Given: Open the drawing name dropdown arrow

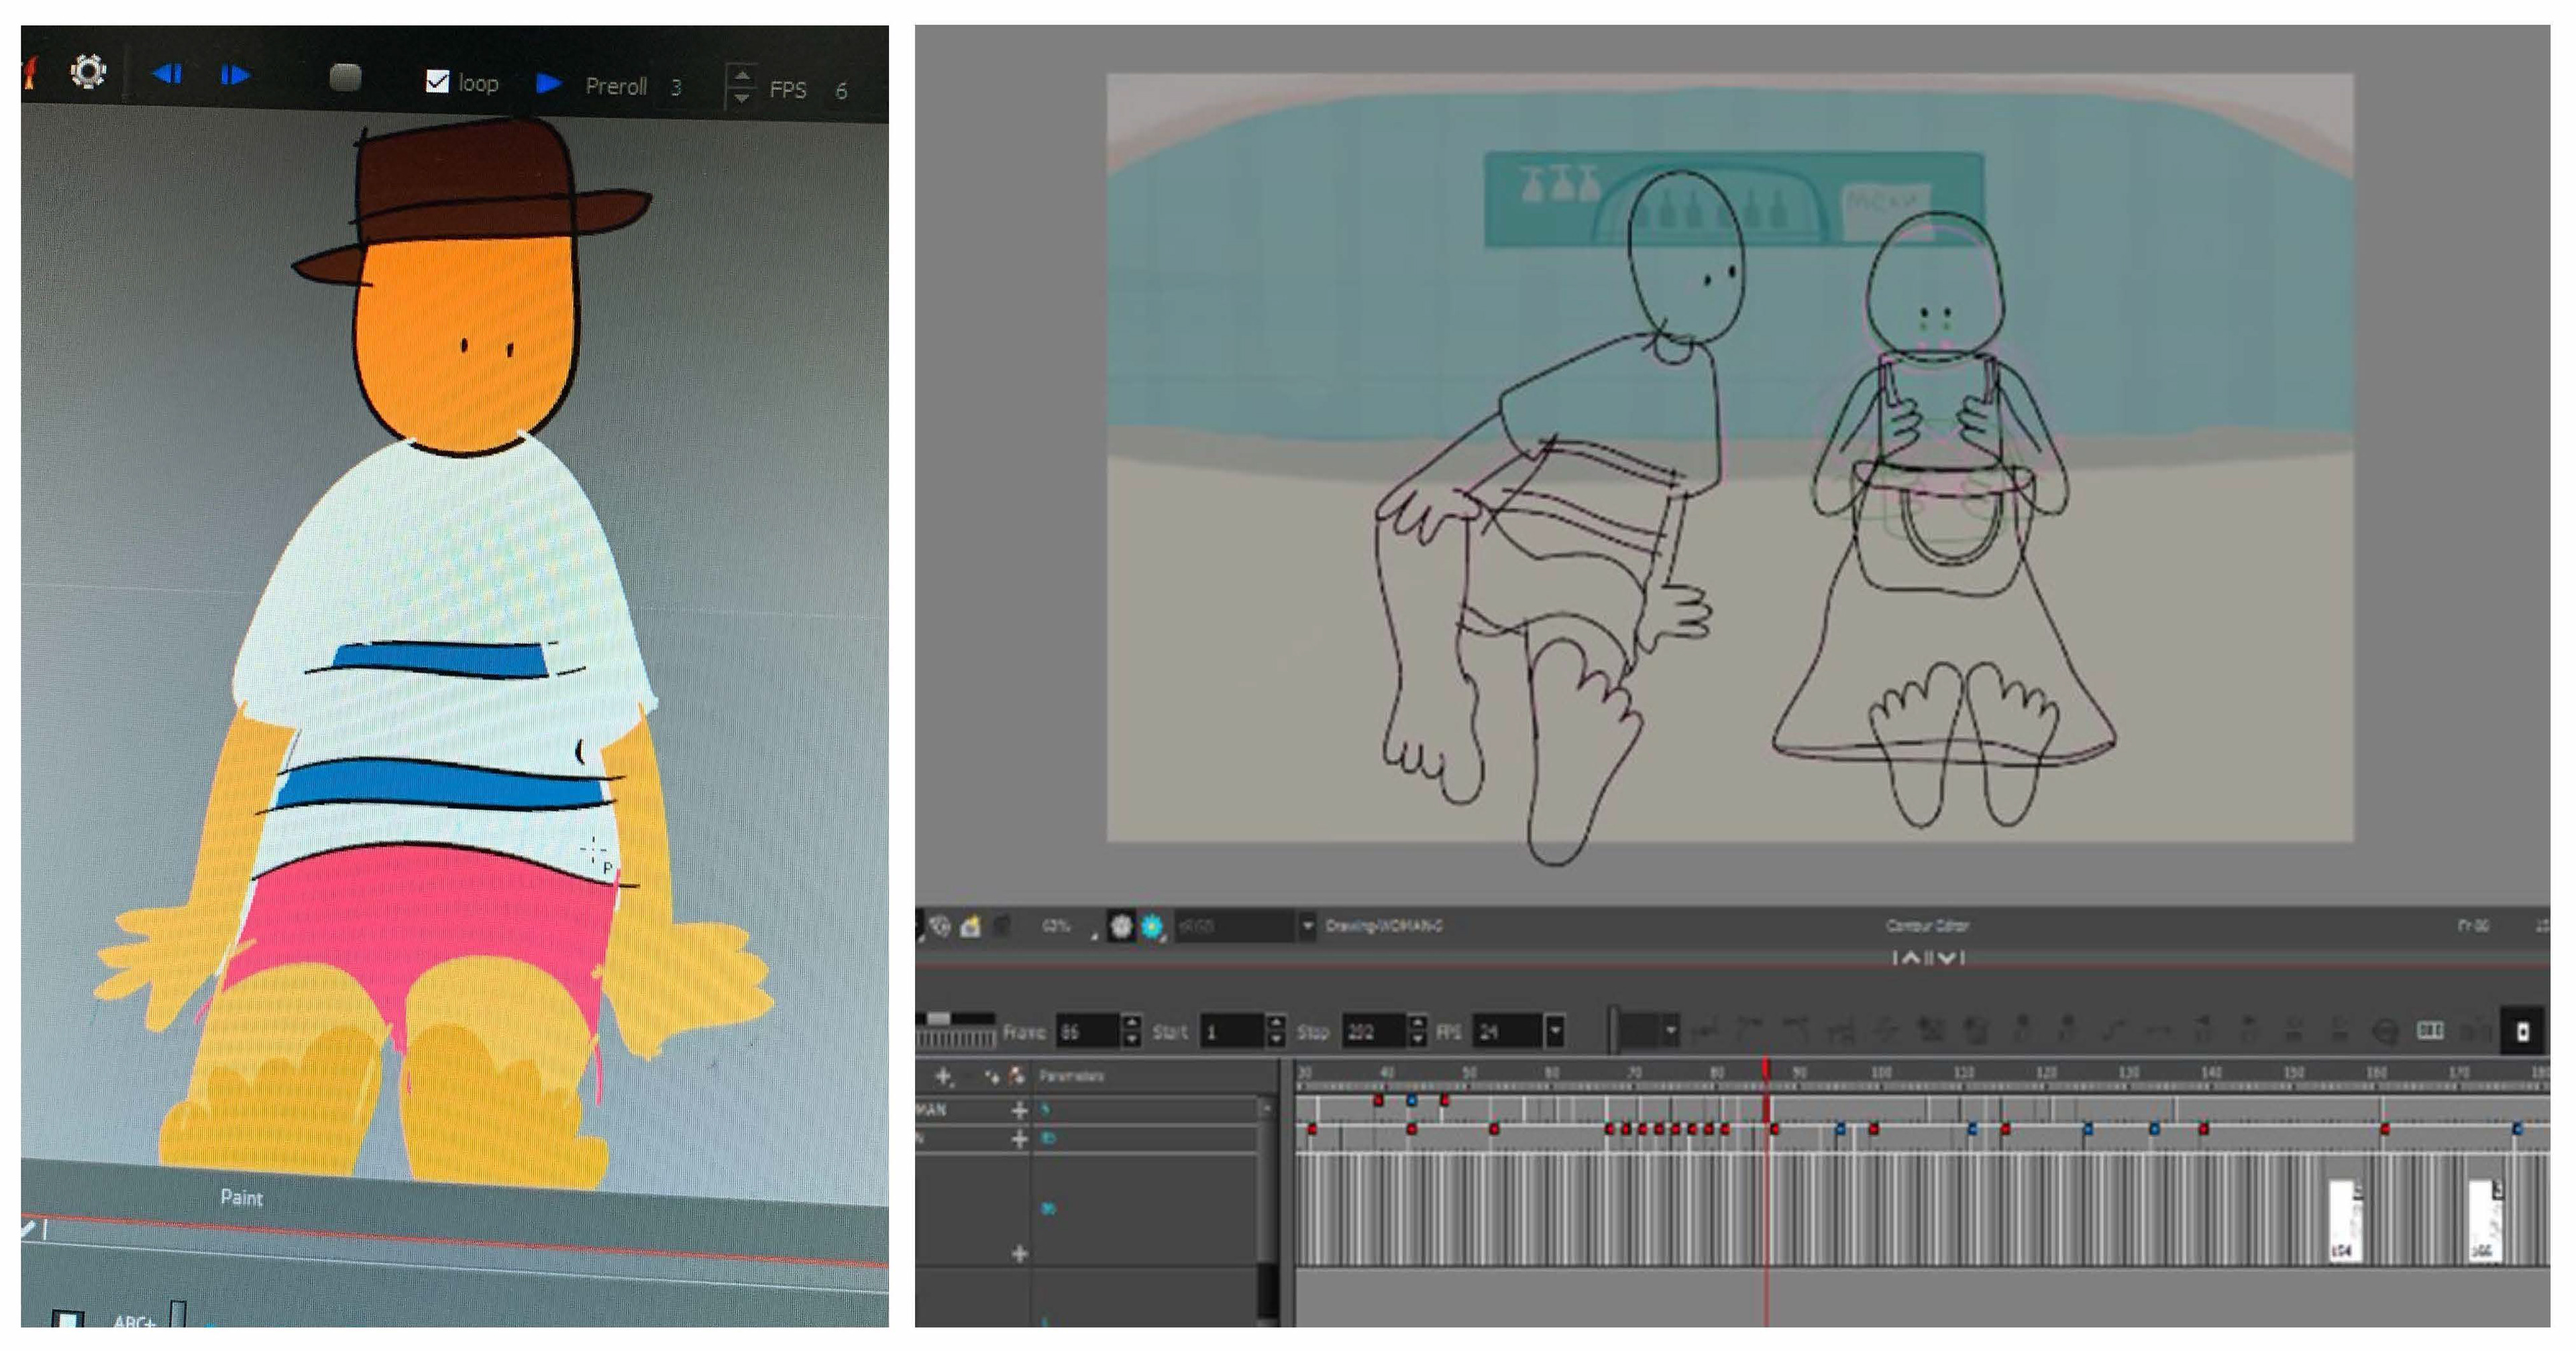Looking at the screenshot, I should pos(1307,926).
